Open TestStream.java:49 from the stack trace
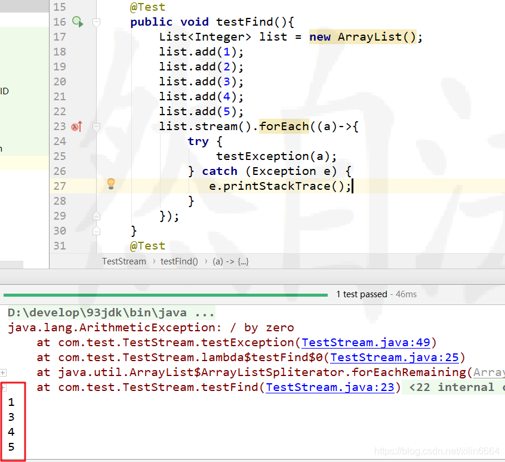 click(365, 343)
